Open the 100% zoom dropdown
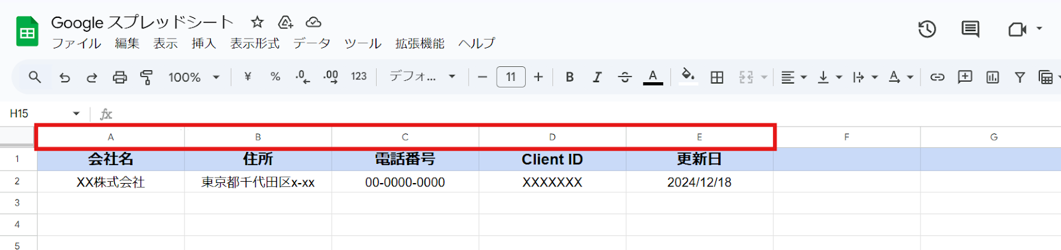The image size is (1061, 250). (194, 78)
